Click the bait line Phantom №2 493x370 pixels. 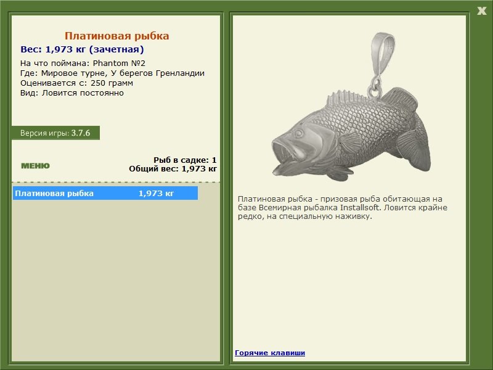point(83,63)
